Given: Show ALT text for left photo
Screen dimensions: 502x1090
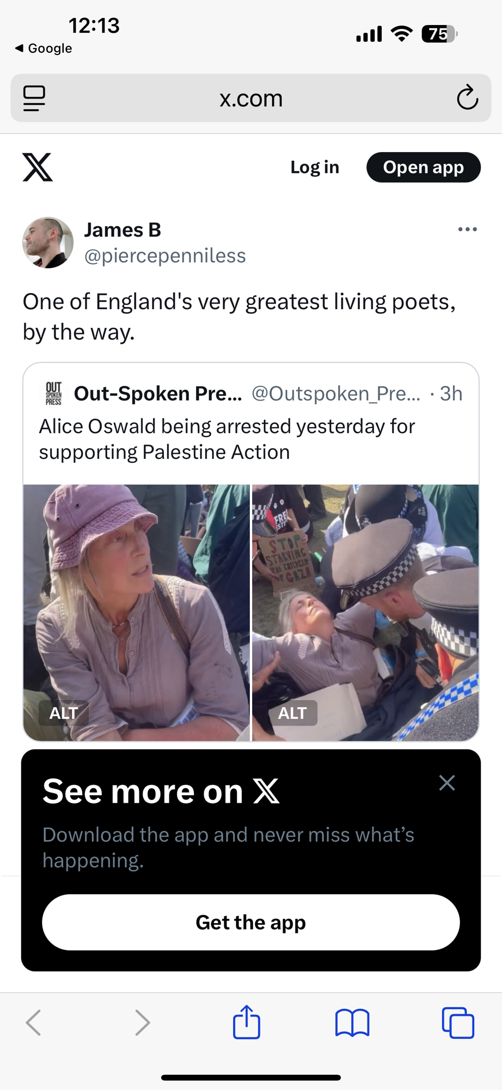Looking at the screenshot, I should 64,713.
